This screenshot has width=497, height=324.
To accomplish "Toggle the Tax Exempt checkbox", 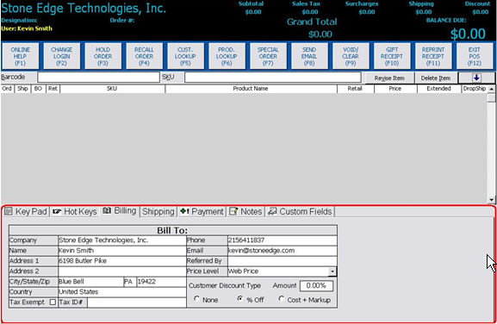I will point(53,302).
